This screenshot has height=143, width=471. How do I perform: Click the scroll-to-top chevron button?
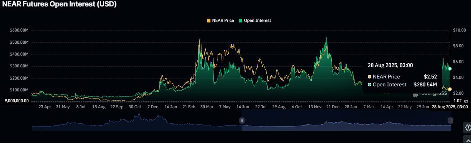click(x=468, y=139)
